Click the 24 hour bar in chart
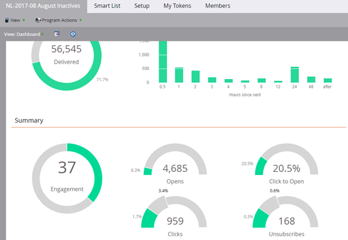 tap(294, 74)
